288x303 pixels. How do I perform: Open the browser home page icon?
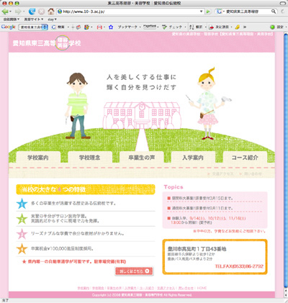(x=51, y=12)
